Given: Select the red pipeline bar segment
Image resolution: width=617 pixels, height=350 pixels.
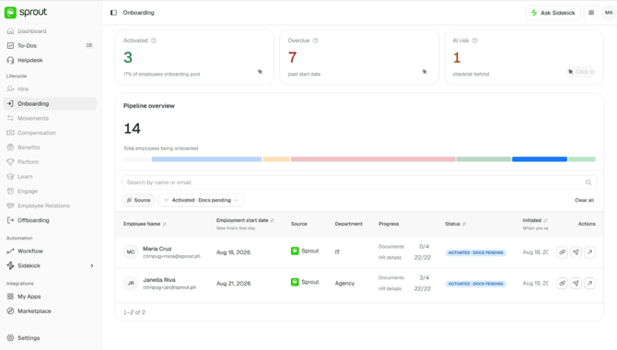Looking at the screenshot, I should click(373, 159).
